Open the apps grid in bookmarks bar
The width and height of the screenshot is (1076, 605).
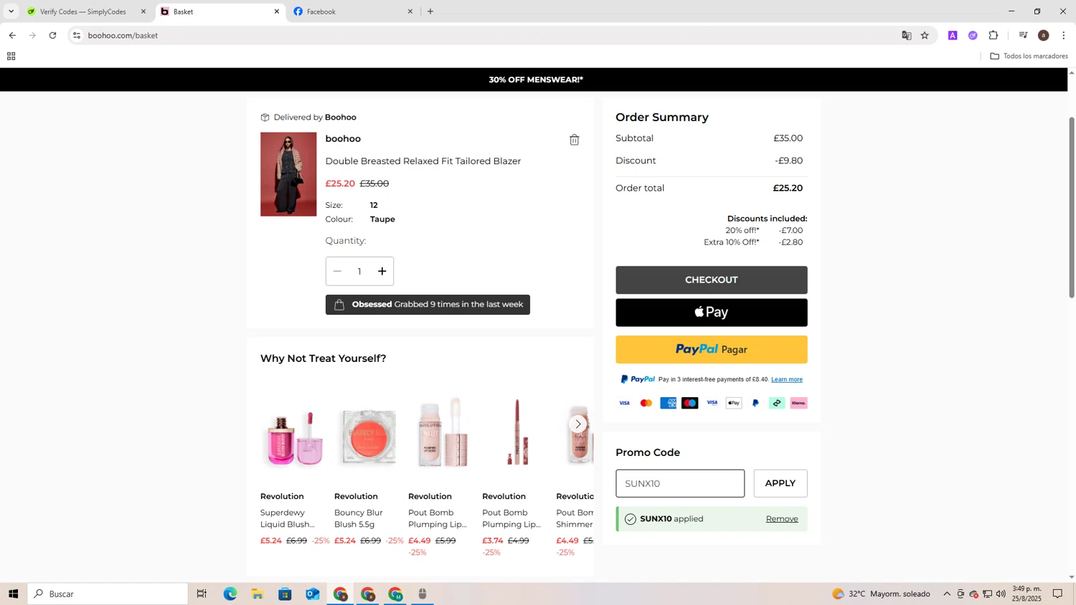click(11, 56)
